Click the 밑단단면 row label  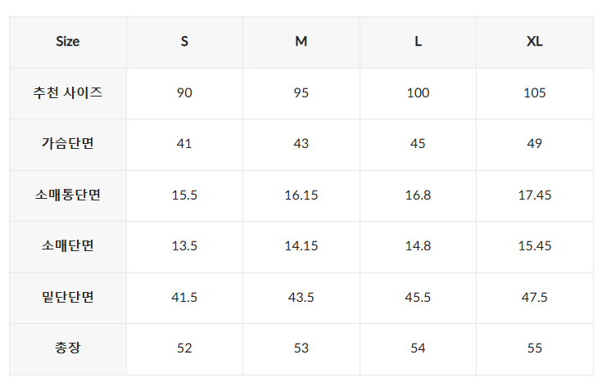[x=68, y=298]
